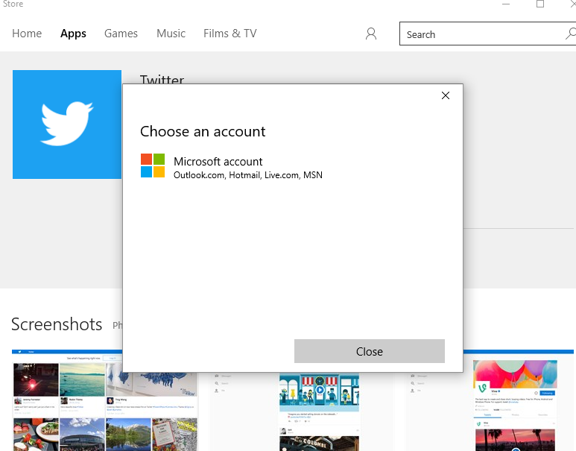The height and width of the screenshot is (451, 576).
Task: Open the screenshot showing the shopfront illustration
Action: [303, 411]
